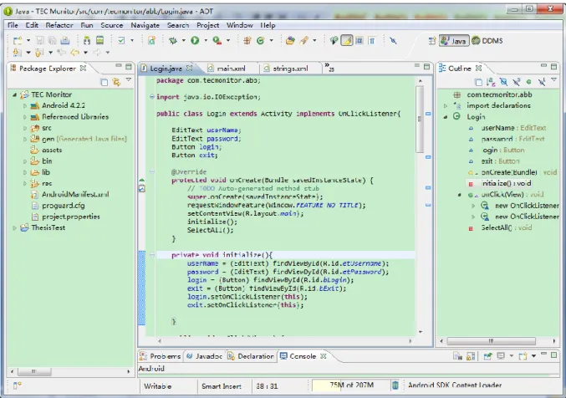The image size is (566, 398).
Task: Expand the Referenced Libraries node
Action: tap(25, 117)
